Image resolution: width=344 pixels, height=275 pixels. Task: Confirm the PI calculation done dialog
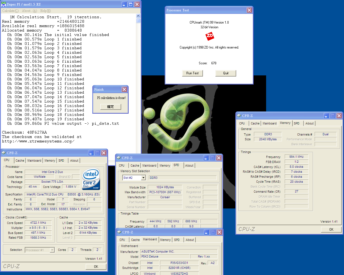click(110, 107)
